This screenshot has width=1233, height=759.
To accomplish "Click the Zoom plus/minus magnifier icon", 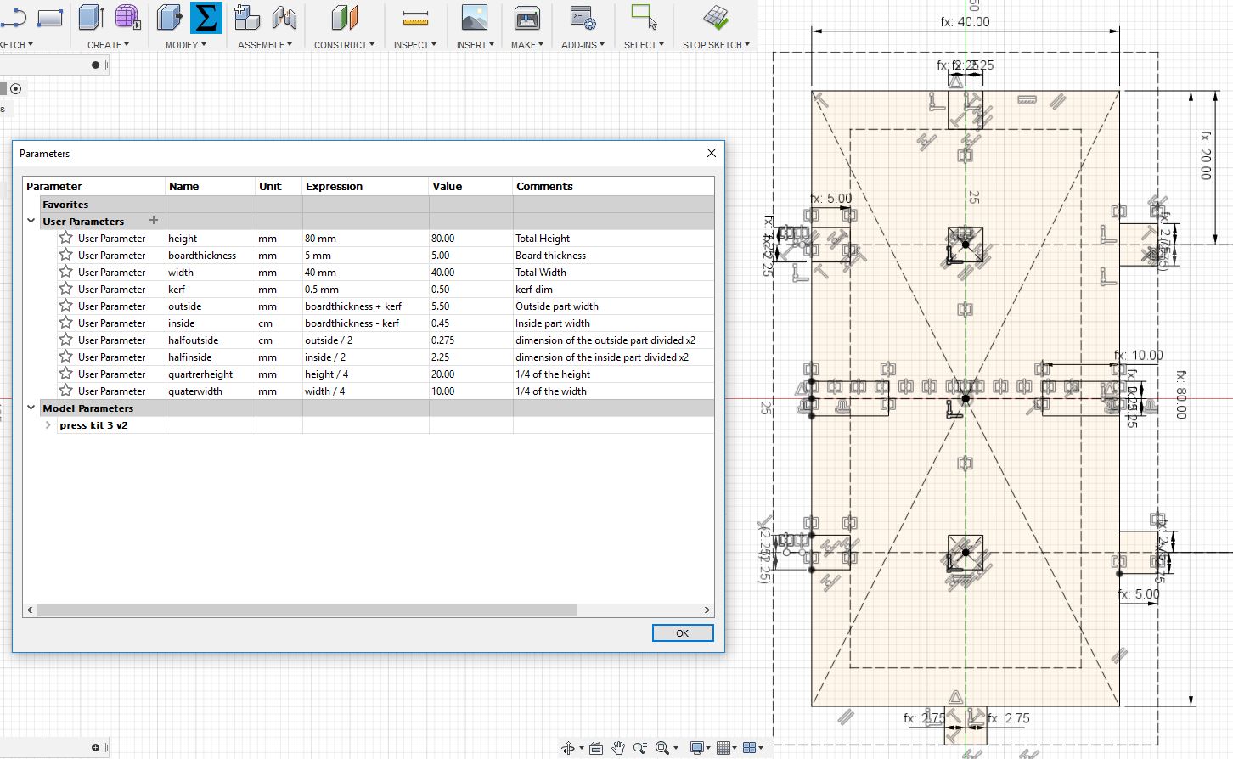I will 639,748.
